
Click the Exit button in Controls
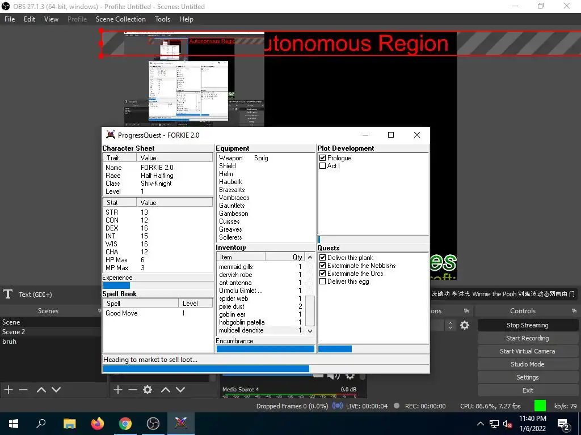tap(528, 390)
